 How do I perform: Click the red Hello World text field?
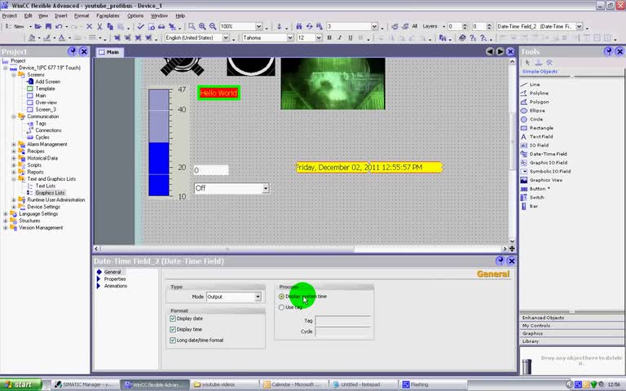218,93
